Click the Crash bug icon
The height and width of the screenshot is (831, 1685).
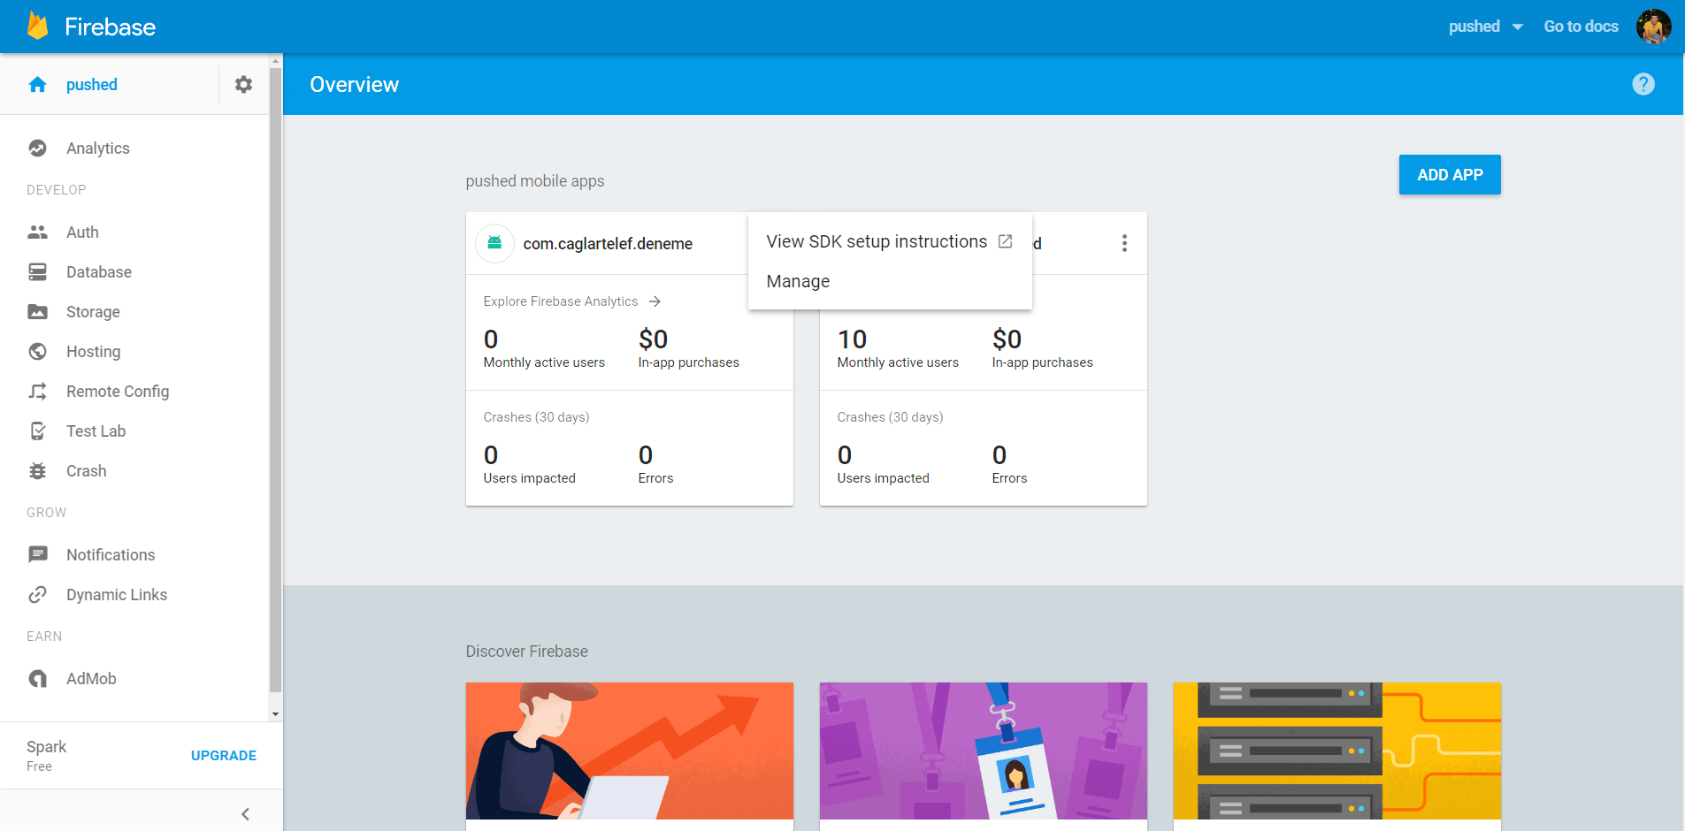coord(37,471)
